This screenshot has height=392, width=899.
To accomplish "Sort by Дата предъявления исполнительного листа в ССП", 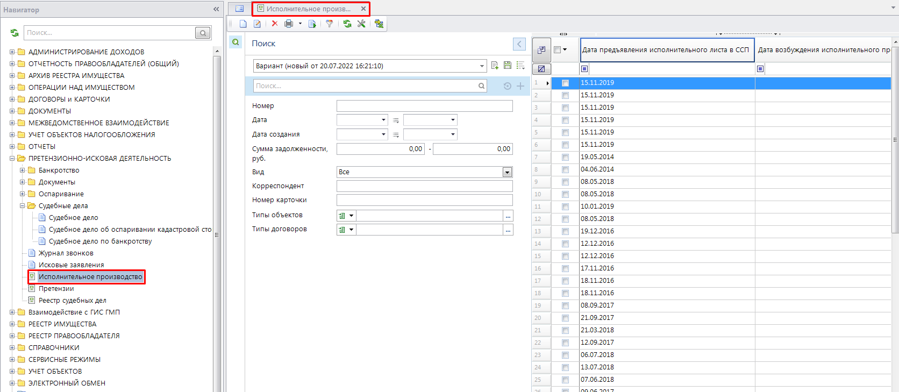I will pos(667,50).
